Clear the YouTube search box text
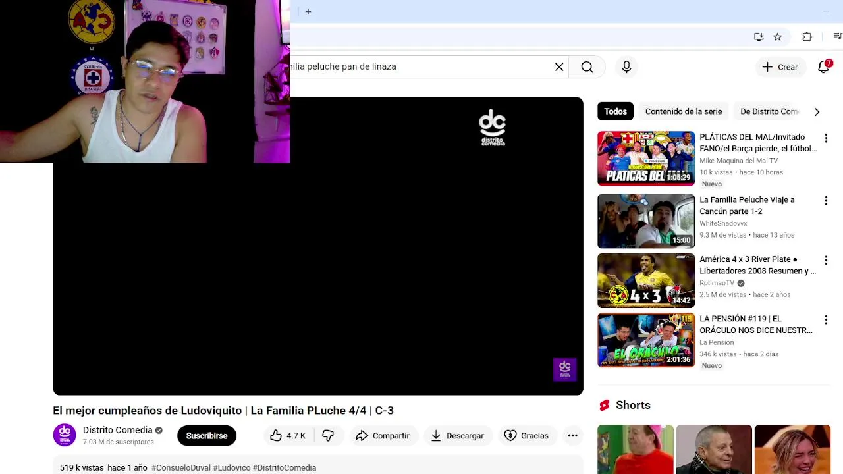The image size is (843, 474). (x=559, y=66)
